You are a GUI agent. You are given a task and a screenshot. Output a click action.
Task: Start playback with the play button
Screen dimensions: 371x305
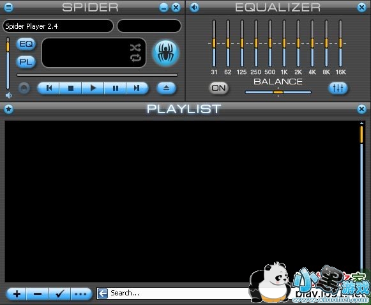(93, 88)
